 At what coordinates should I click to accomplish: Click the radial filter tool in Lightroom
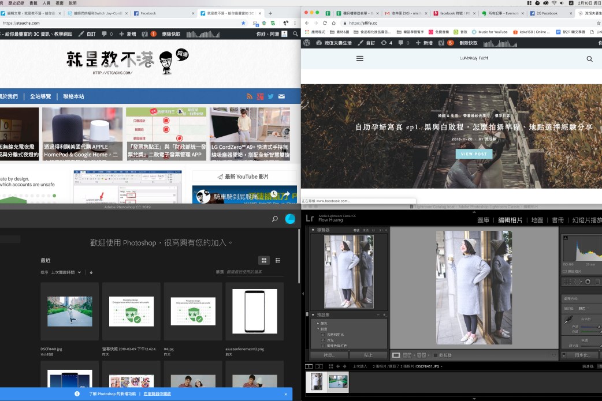pyautogui.click(x=588, y=282)
